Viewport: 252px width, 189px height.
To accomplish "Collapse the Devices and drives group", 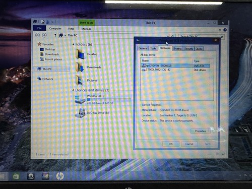I will (x=73, y=90).
